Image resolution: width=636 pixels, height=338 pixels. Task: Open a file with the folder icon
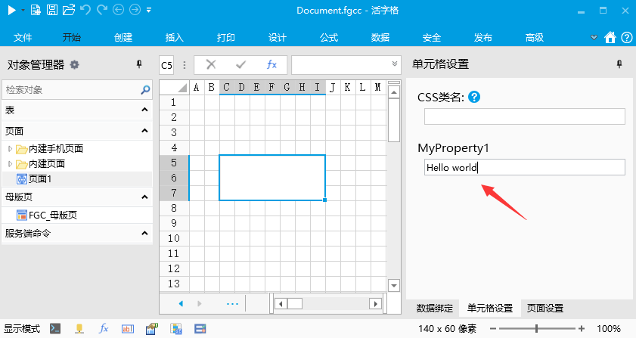(x=69, y=10)
